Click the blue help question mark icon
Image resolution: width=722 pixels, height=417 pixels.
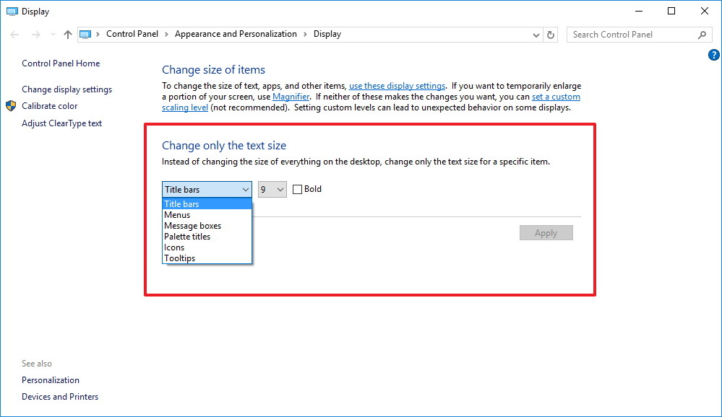pyautogui.click(x=713, y=55)
